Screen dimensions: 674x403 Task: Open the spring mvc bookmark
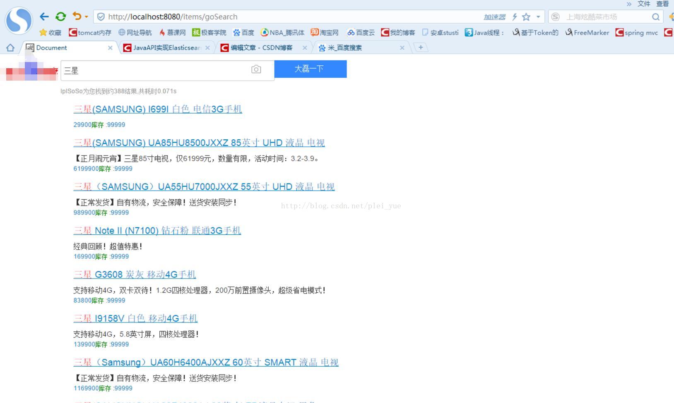coord(637,33)
